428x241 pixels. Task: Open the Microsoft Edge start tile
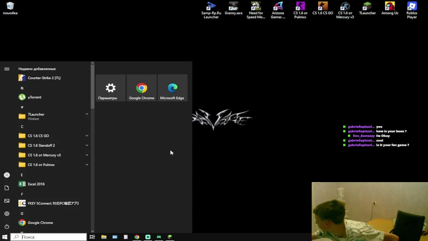tap(172, 88)
